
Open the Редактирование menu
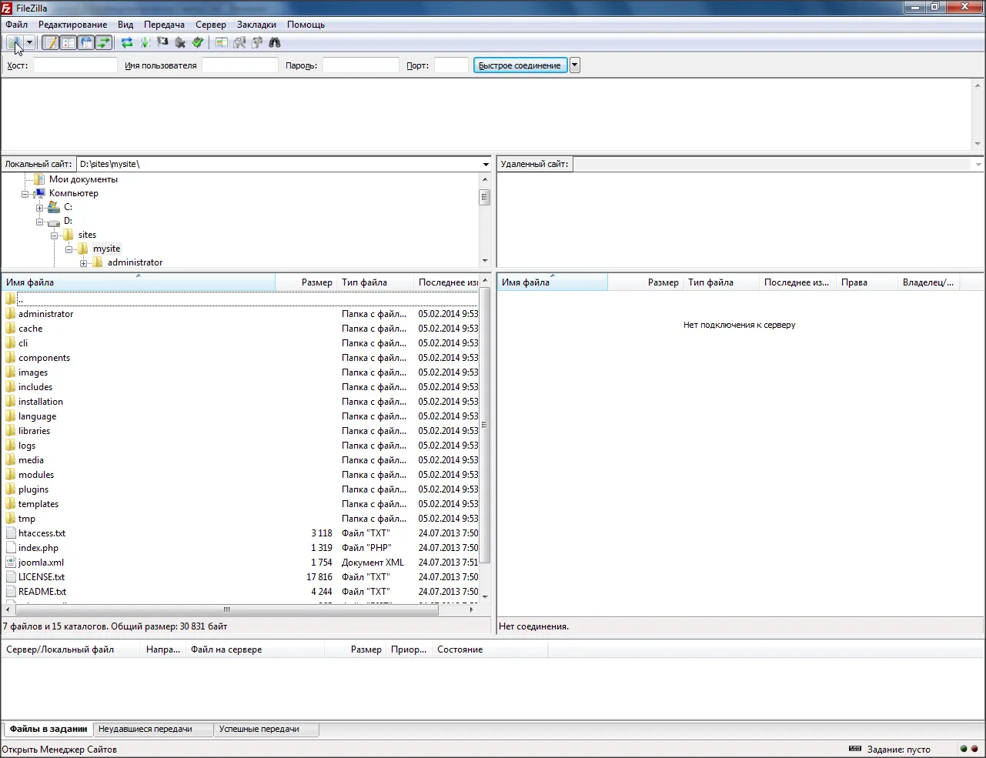73,25
